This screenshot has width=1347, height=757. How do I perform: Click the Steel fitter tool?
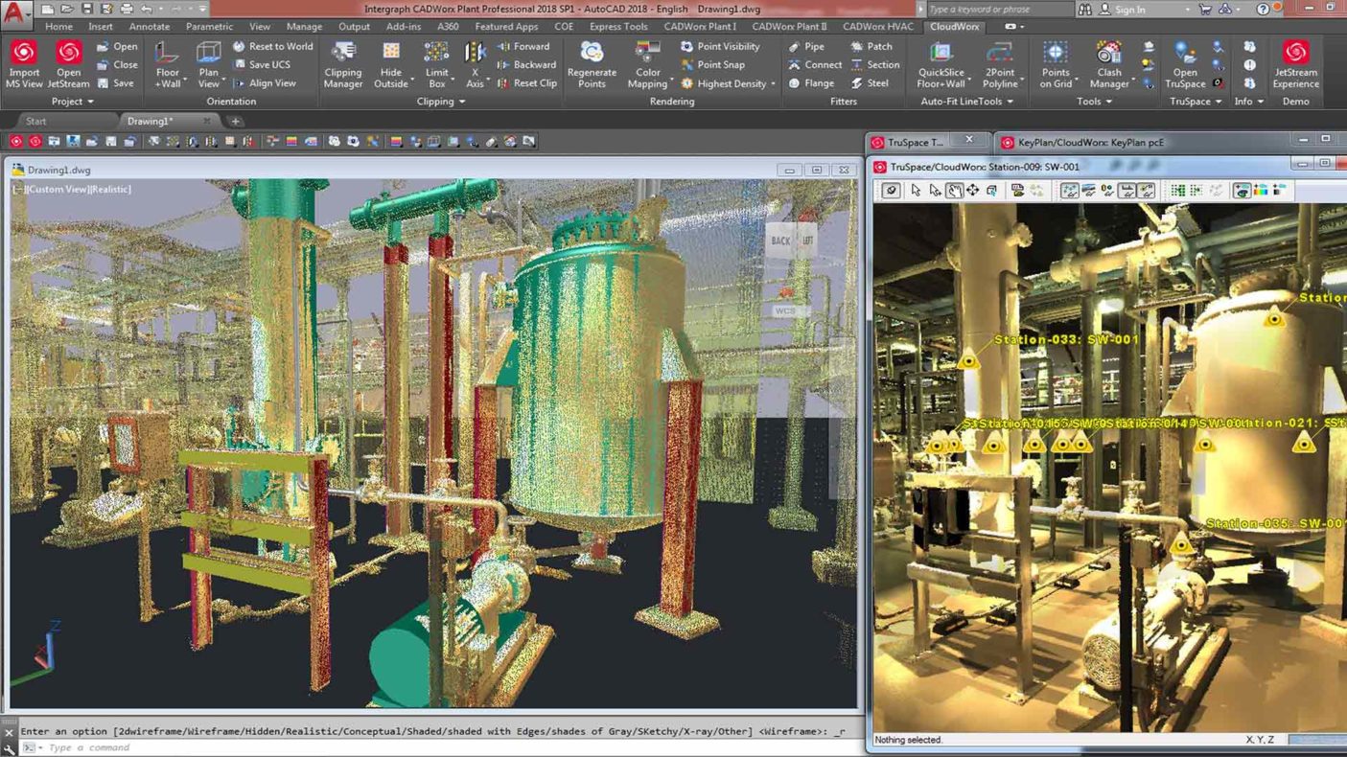coord(870,83)
